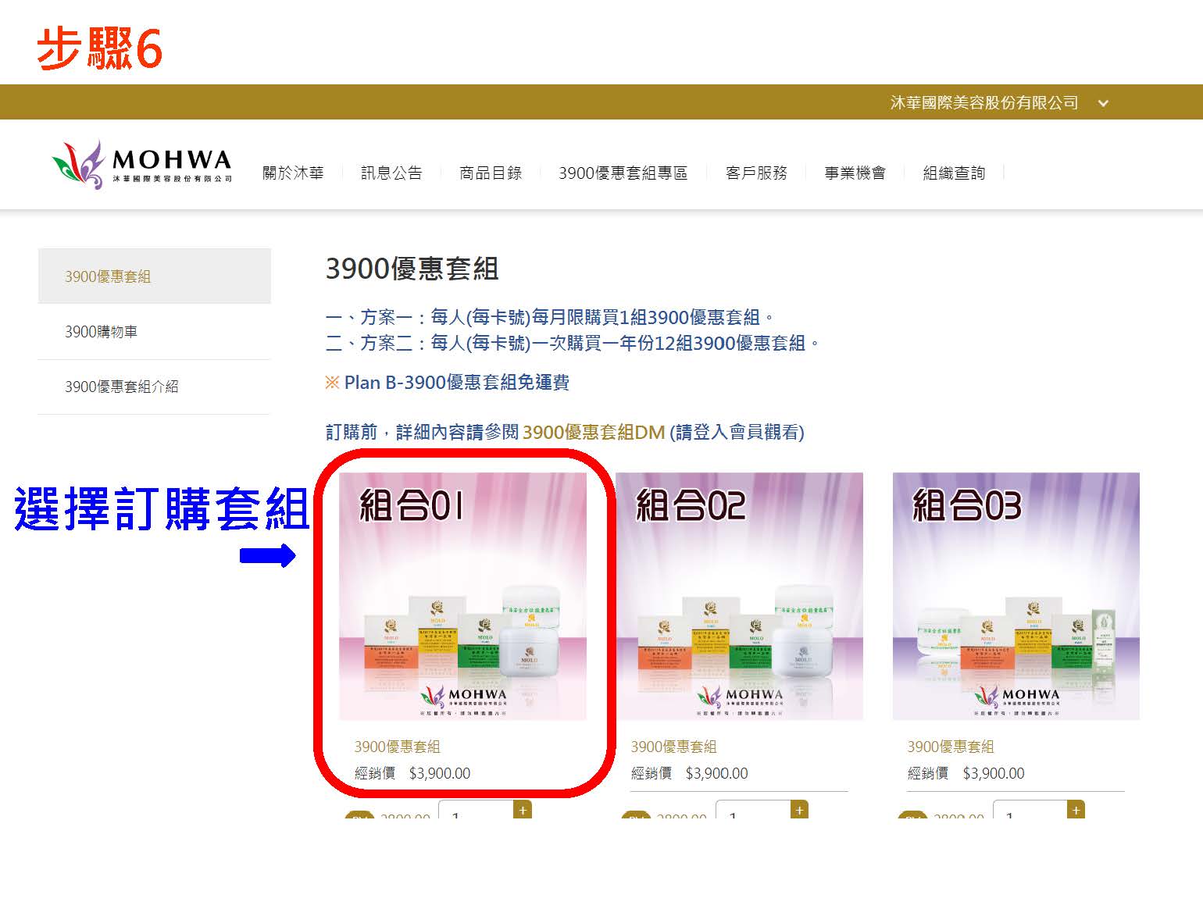Click the $3,900.00 price under 組合01
Viewport: 1203px width, 902px height.
(x=440, y=773)
